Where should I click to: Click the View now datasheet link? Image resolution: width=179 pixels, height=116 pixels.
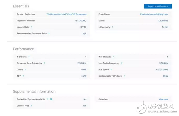[x=163, y=99]
